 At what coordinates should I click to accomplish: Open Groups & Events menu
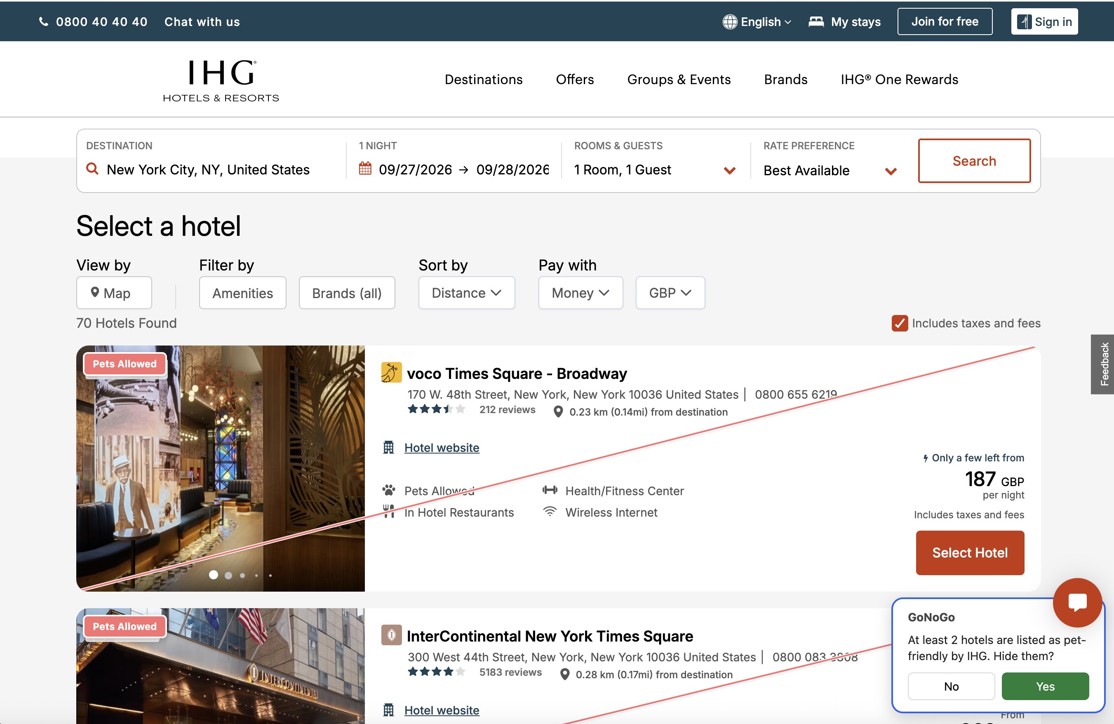point(679,79)
